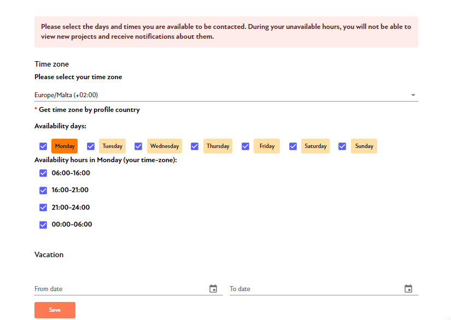Toggle the Thursday availability checkbox

(x=195, y=146)
